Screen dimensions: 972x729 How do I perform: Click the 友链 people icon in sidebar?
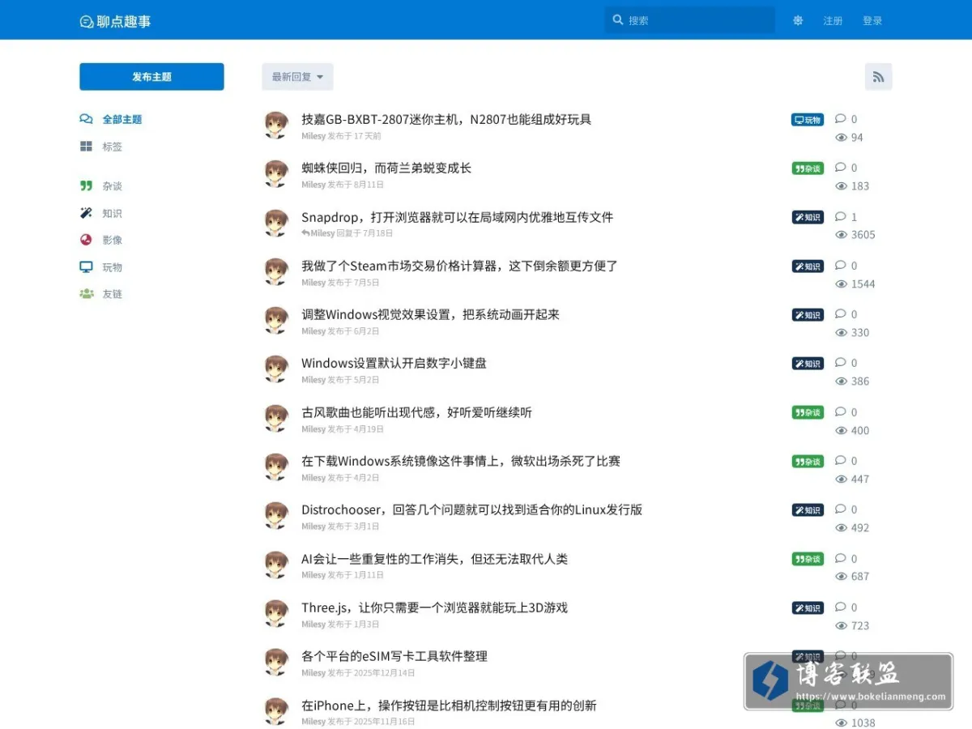pyautogui.click(x=86, y=294)
